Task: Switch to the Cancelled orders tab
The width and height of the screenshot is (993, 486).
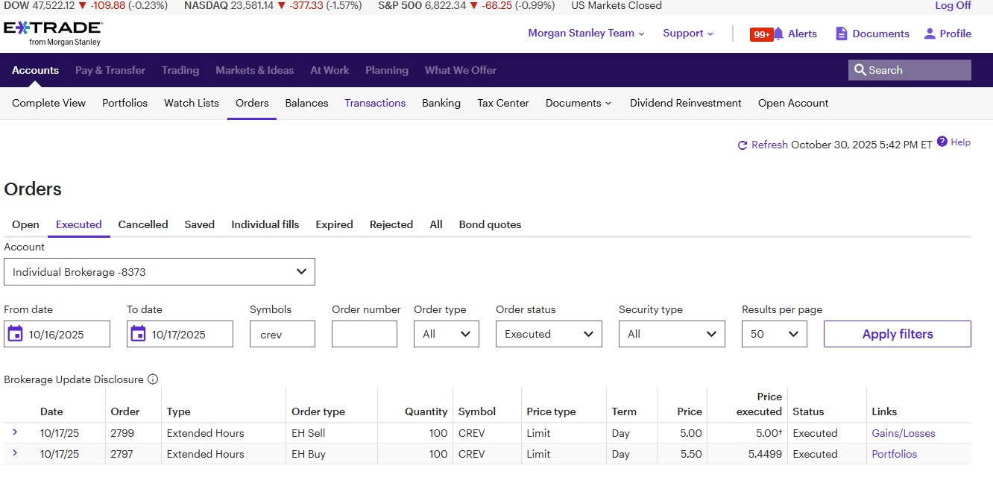Action: pos(143,224)
